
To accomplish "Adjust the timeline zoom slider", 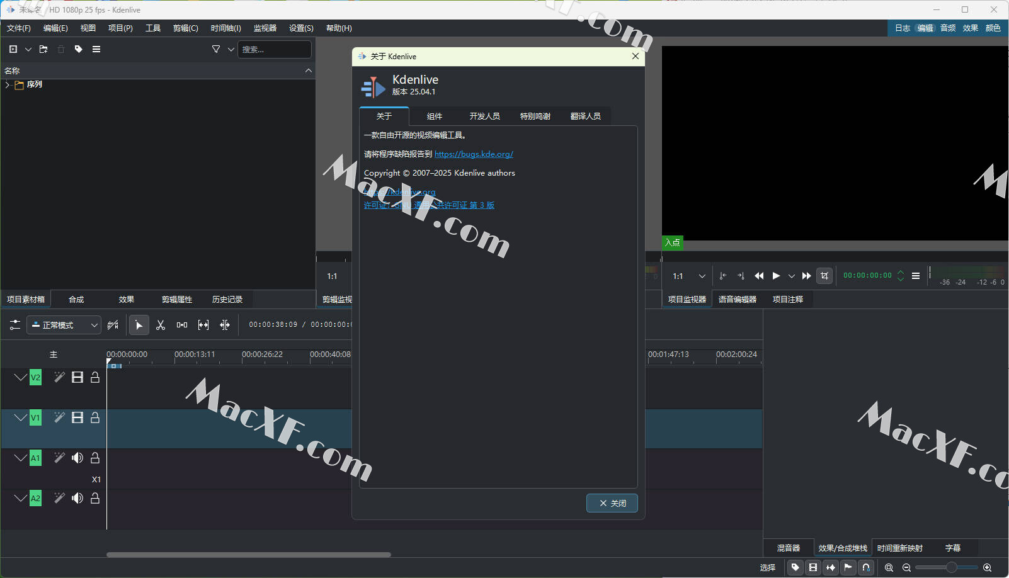I will (947, 567).
